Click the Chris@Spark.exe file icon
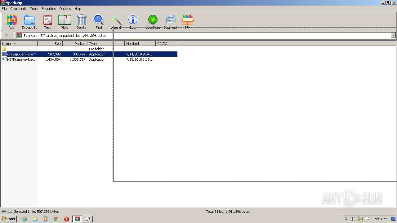 point(4,54)
